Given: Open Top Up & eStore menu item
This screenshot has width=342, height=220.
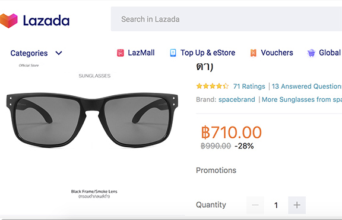Looking at the screenshot, I should 208,53.
